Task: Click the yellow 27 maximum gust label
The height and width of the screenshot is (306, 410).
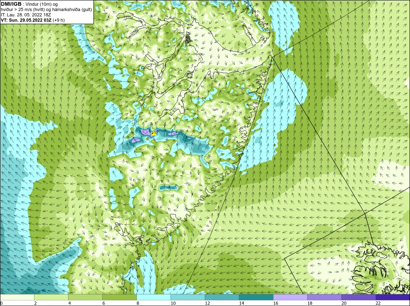Action: pos(154,133)
